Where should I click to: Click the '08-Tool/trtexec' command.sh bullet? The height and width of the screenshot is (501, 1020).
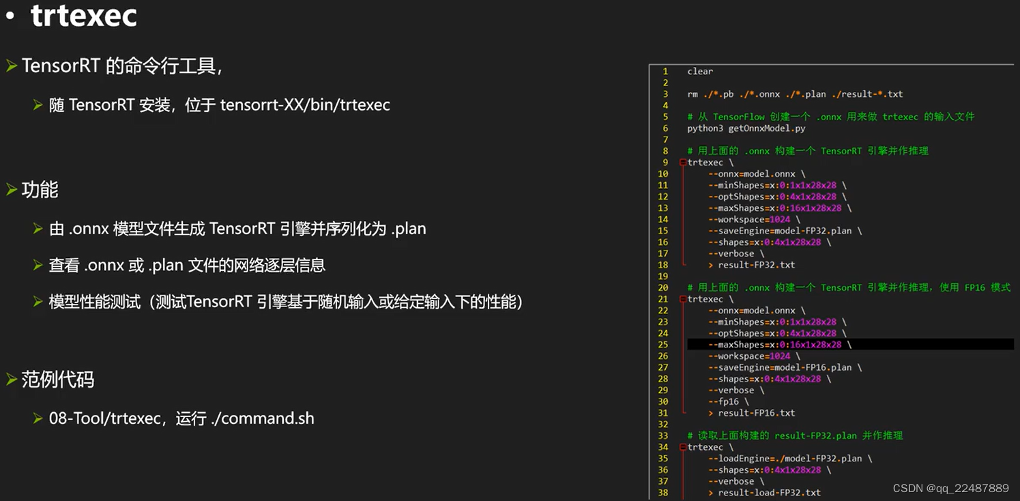pyautogui.click(x=181, y=418)
